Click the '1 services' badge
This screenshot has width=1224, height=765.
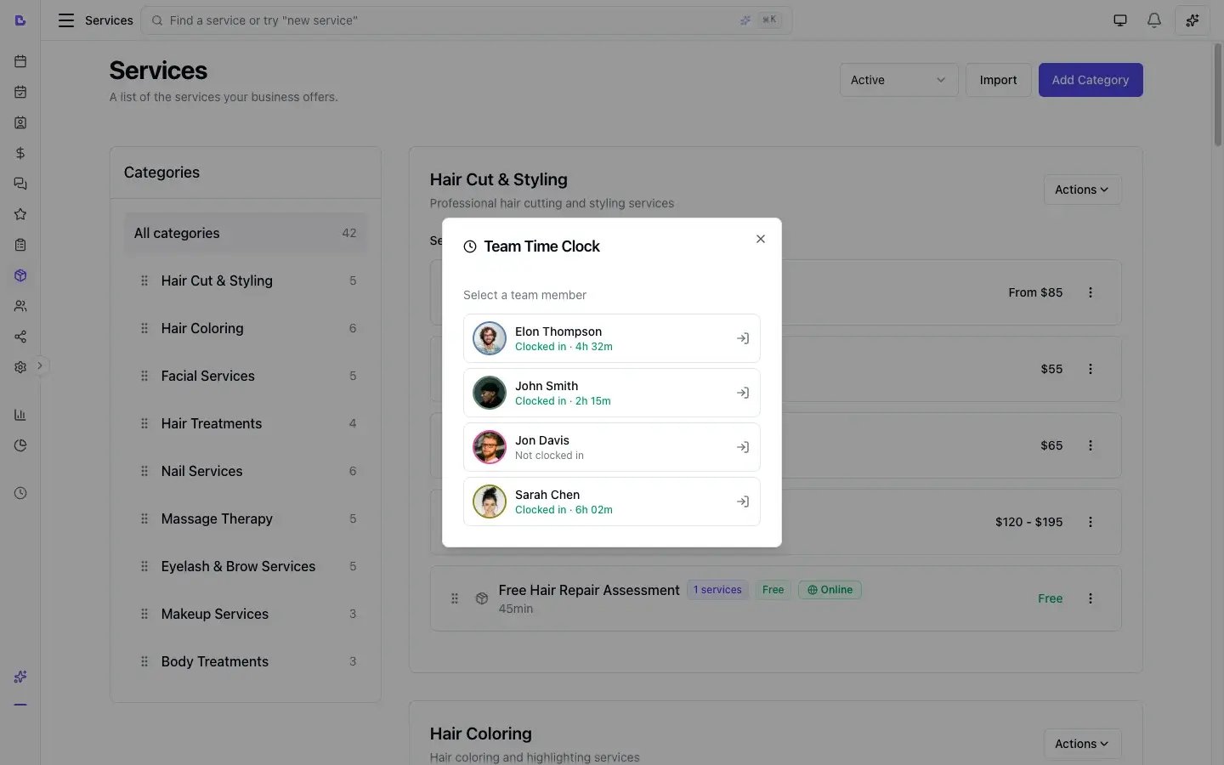(x=717, y=590)
